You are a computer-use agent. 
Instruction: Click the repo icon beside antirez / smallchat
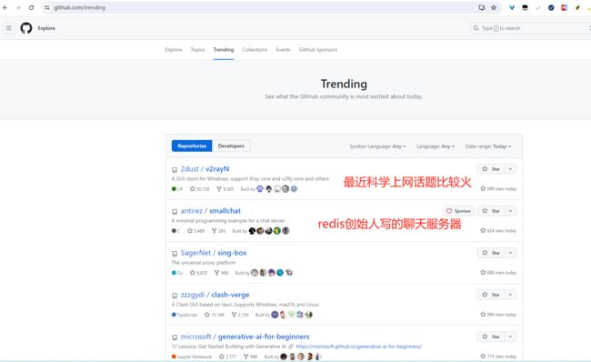[x=175, y=212]
